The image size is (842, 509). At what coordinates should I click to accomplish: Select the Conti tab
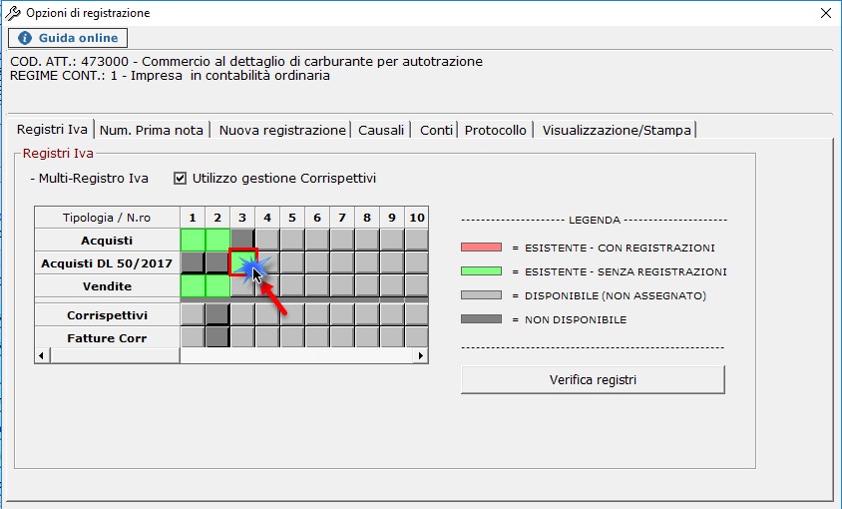(436, 130)
